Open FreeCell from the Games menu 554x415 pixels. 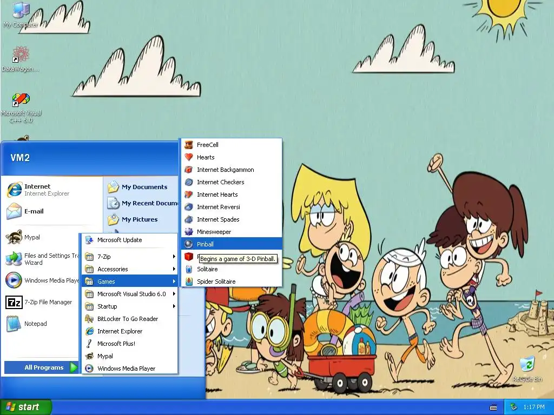(x=232, y=145)
